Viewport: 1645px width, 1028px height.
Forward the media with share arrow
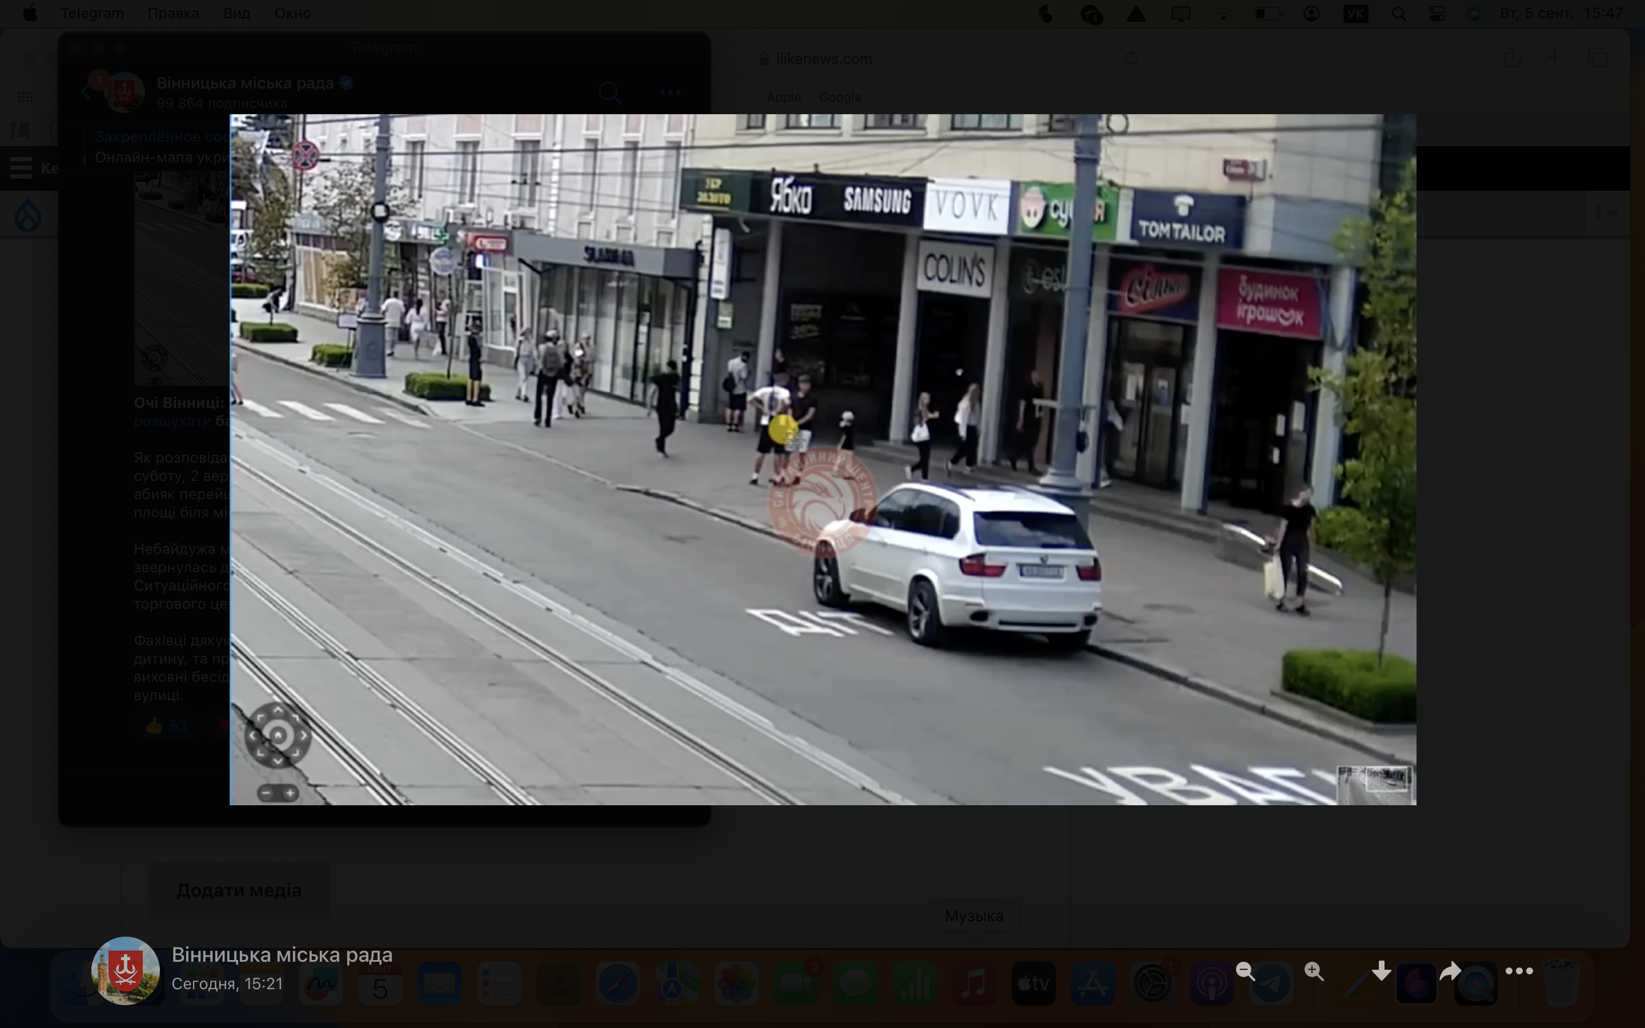(x=1450, y=971)
